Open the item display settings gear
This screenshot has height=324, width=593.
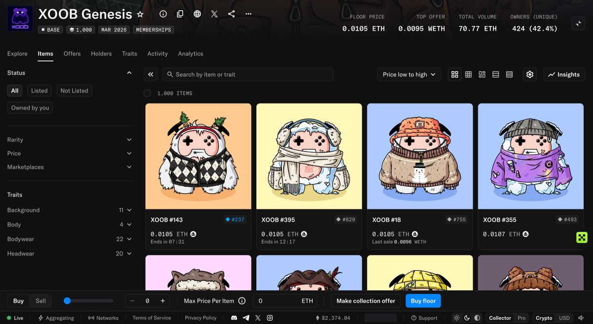pos(530,75)
